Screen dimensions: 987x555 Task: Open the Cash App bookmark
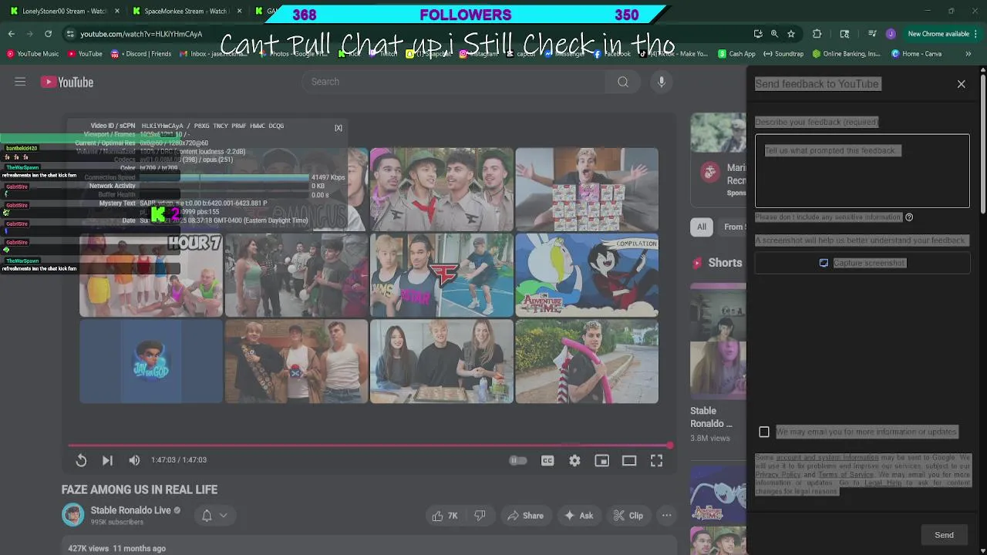coord(736,54)
